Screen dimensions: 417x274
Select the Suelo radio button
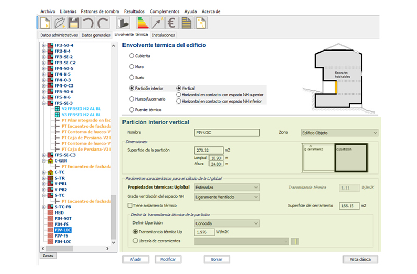[132, 78]
